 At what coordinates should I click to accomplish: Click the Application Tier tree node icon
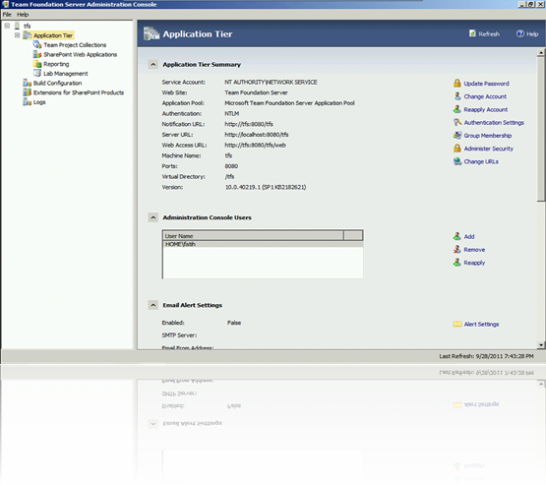click(28, 35)
